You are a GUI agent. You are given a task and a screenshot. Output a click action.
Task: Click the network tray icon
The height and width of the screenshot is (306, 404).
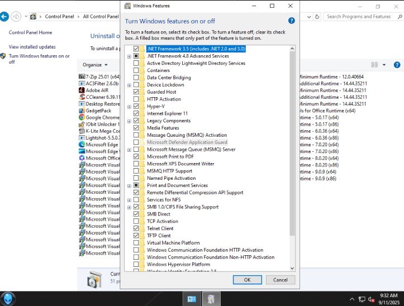(x=362, y=299)
